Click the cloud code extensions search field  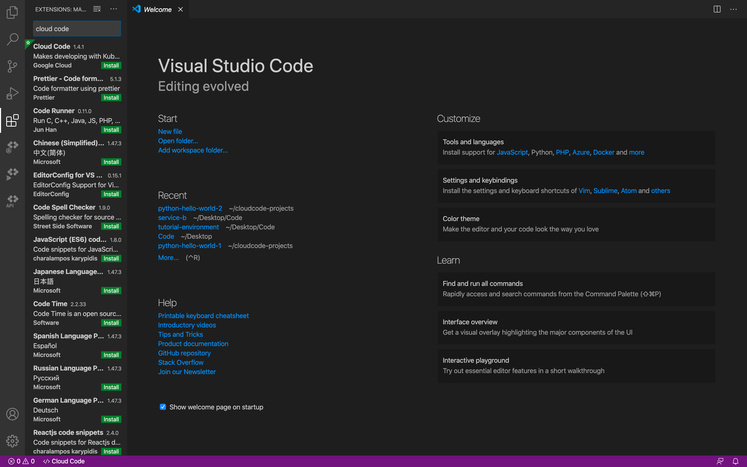pyautogui.click(x=77, y=29)
